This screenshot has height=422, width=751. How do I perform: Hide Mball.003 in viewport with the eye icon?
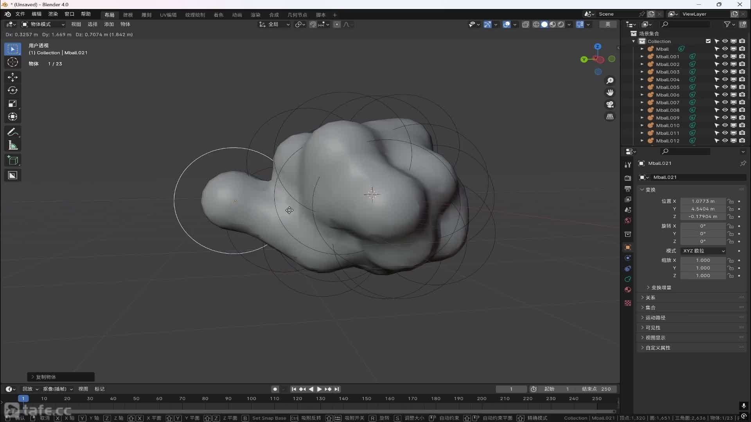coord(725,72)
